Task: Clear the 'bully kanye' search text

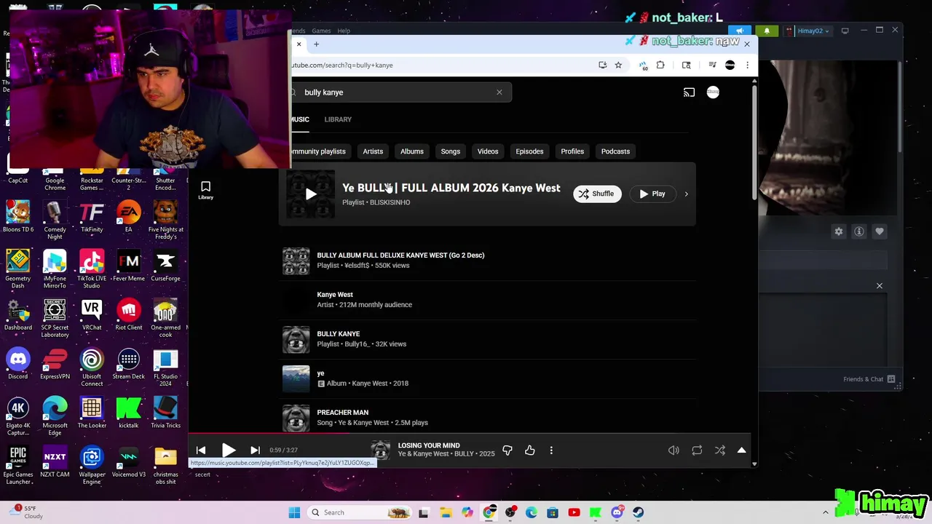Action: point(499,92)
